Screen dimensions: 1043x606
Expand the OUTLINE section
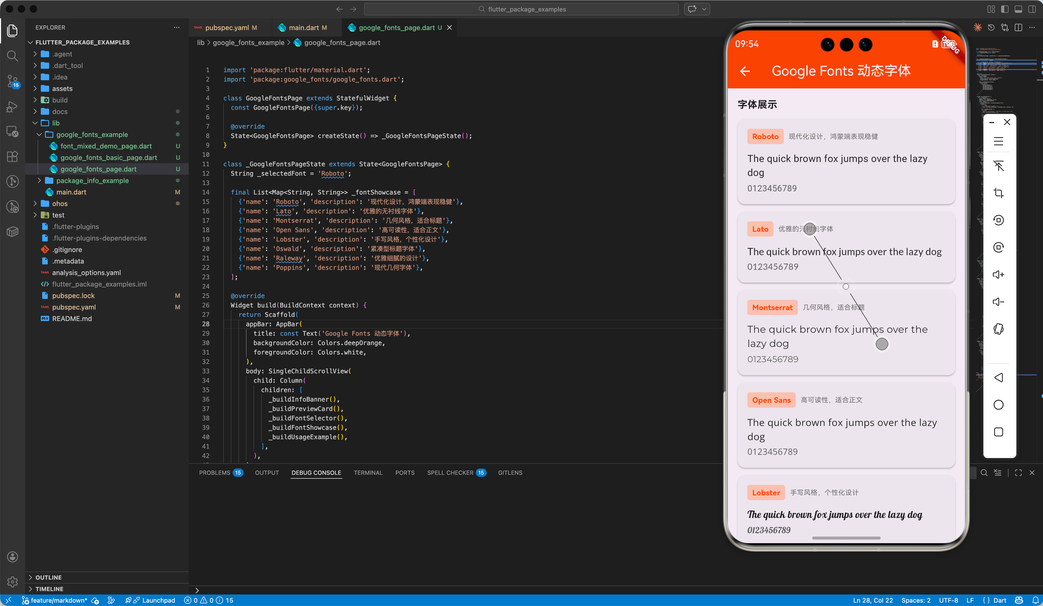[48, 577]
